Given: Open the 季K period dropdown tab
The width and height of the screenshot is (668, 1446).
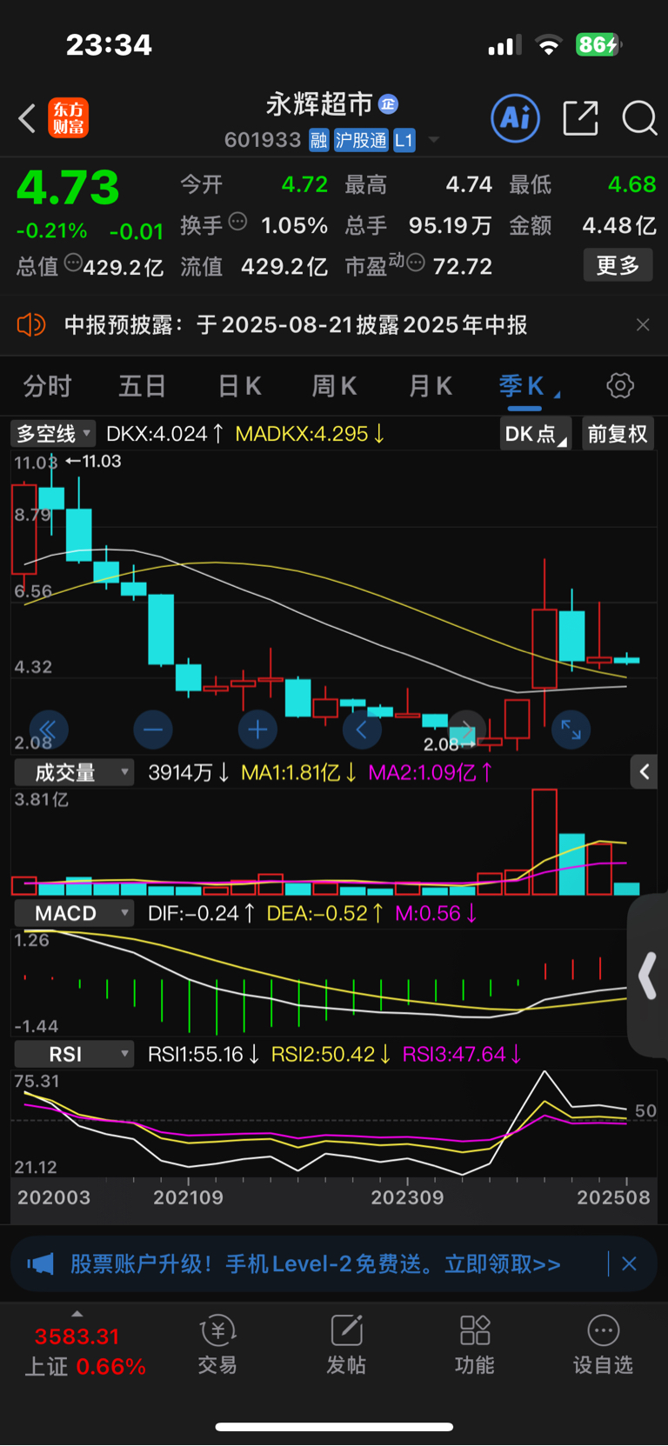Looking at the screenshot, I should (528, 386).
